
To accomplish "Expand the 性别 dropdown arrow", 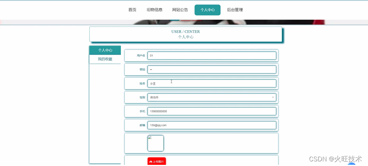I will coord(273,98).
